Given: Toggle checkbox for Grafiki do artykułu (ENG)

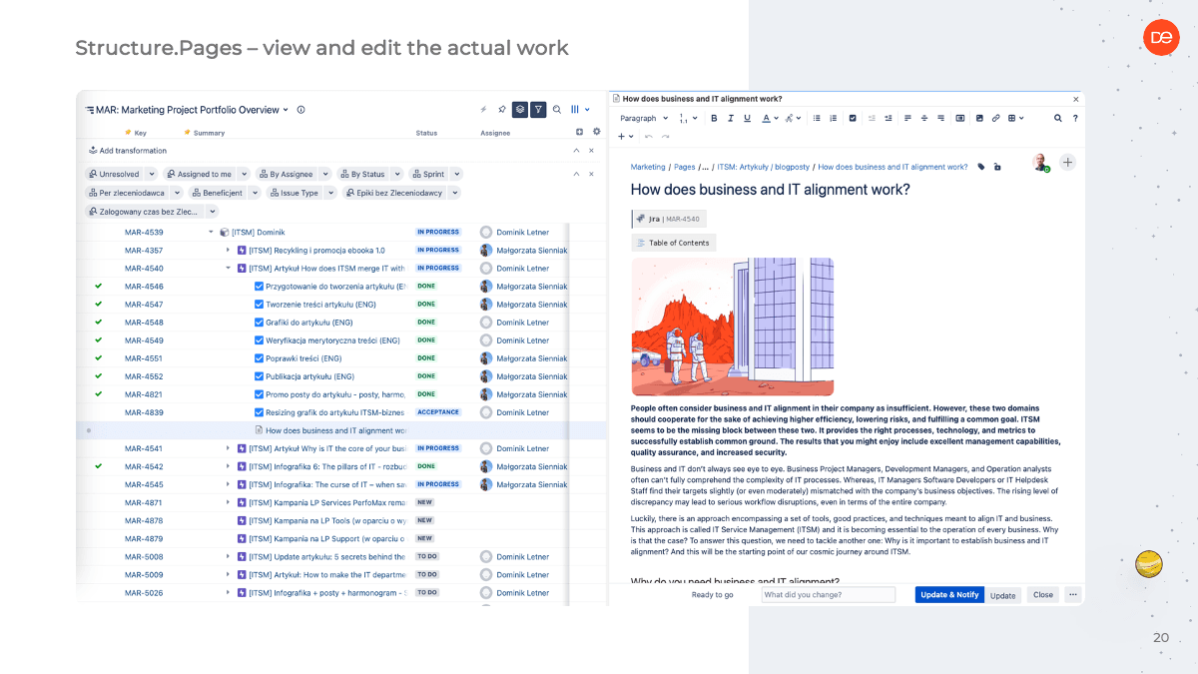Looking at the screenshot, I should tap(260, 323).
